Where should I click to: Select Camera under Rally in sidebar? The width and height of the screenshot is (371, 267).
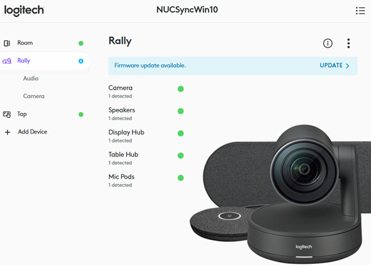[34, 96]
